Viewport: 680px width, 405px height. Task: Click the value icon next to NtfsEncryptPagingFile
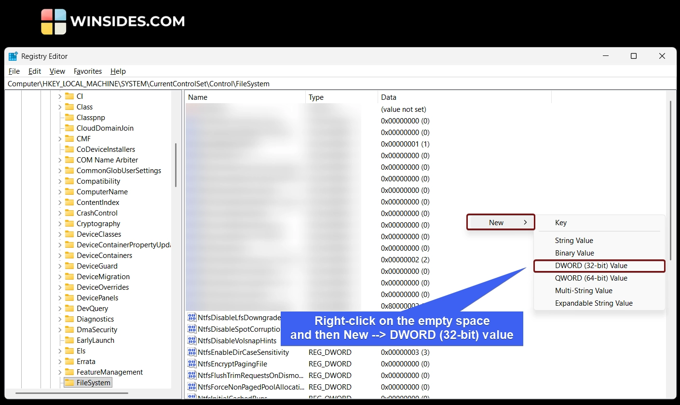coord(191,364)
